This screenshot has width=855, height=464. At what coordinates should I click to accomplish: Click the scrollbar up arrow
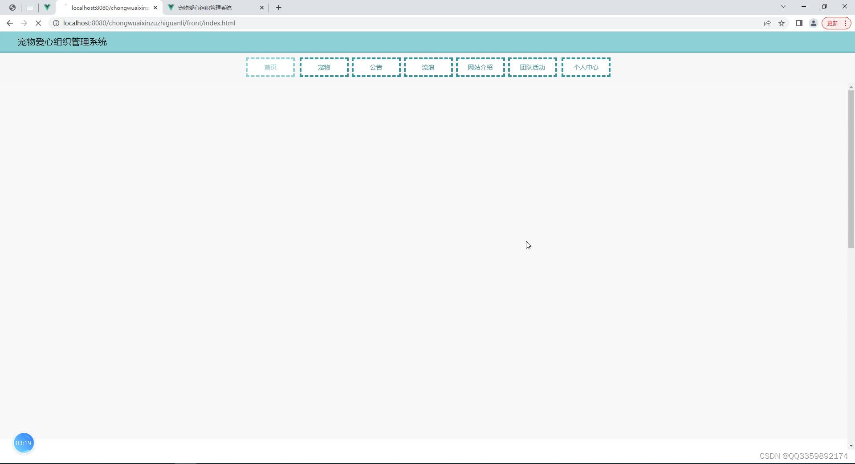point(851,87)
